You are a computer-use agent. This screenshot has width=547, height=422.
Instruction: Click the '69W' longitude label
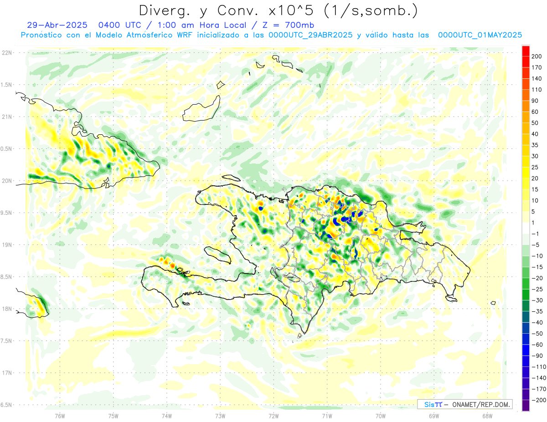pyautogui.click(x=434, y=416)
